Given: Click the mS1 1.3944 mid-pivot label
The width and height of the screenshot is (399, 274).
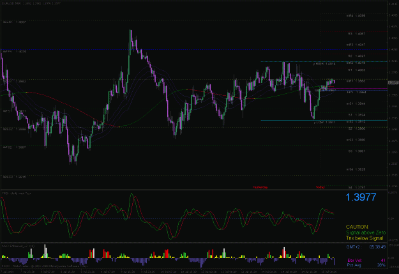Looking at the screenshot, I should [356, 103].
